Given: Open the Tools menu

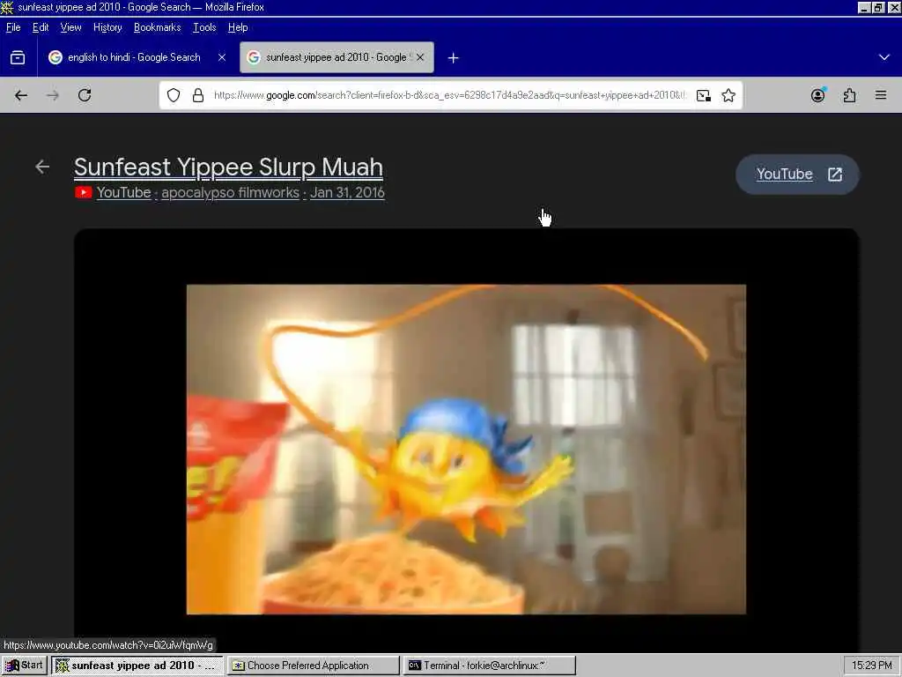Looking at the screenshot, I should [x=204, y=27].
